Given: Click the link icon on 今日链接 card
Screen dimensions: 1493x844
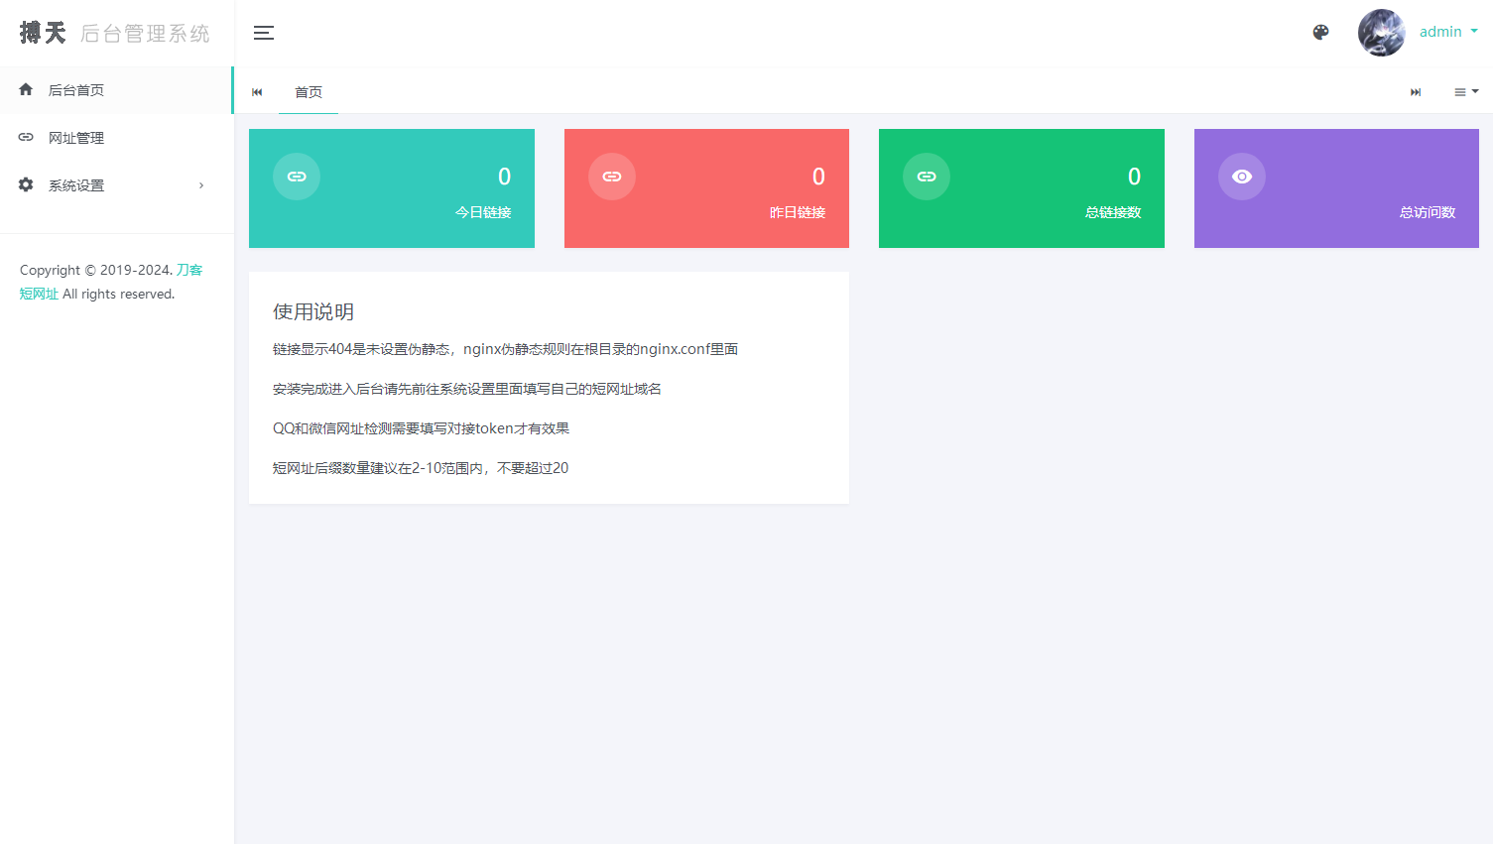Looking at the screenshot, I should 296,176.
